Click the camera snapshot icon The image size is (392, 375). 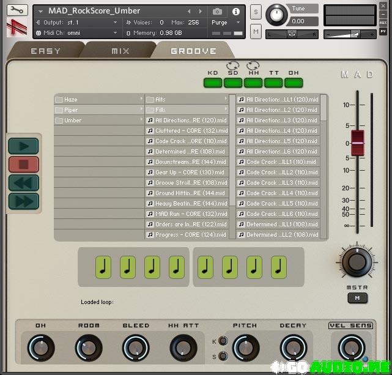(217, 11)
